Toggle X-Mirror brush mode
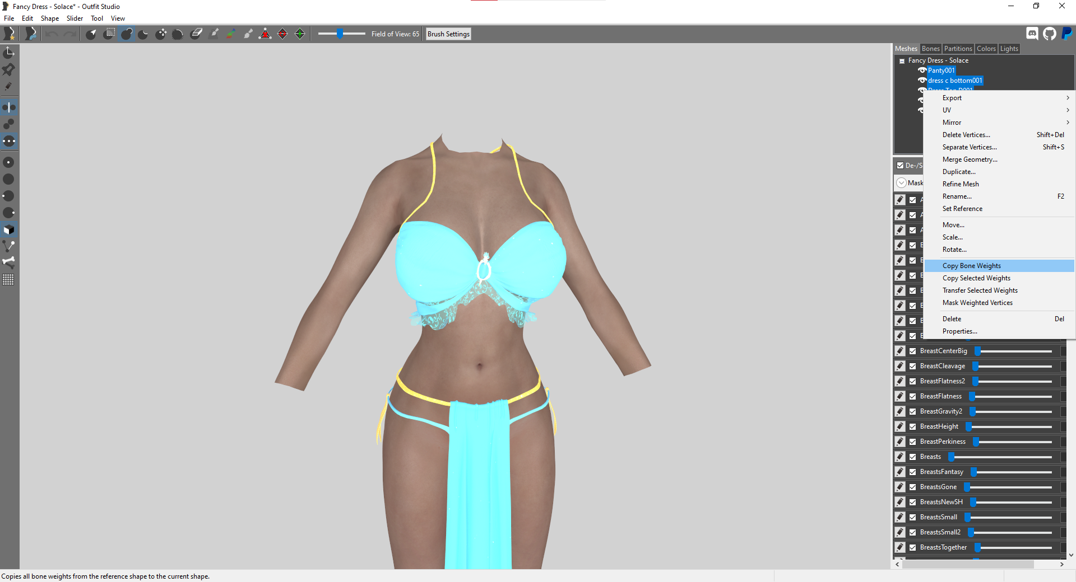This screenshot has width=1076, height=582. click(9, 107)
